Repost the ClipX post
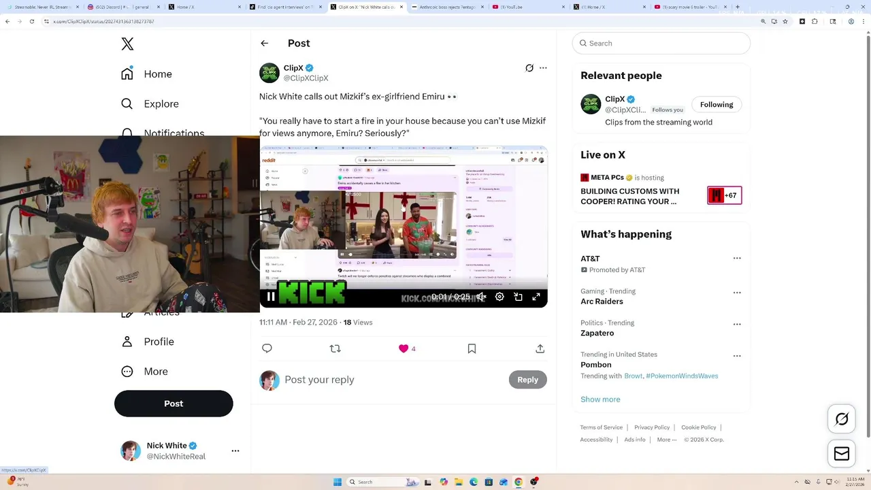 (335, 348)
